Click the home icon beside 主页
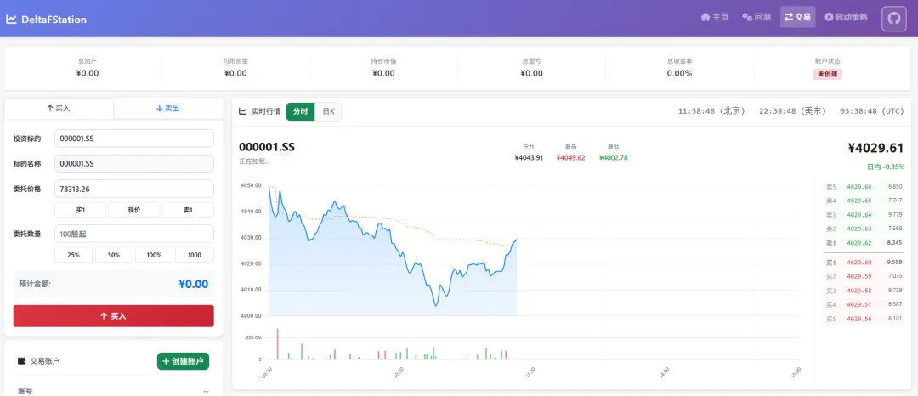 [705, 17]
